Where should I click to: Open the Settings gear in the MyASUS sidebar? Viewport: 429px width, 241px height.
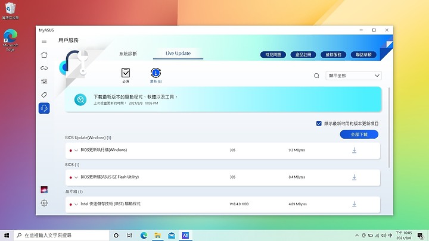pos(44,203)
